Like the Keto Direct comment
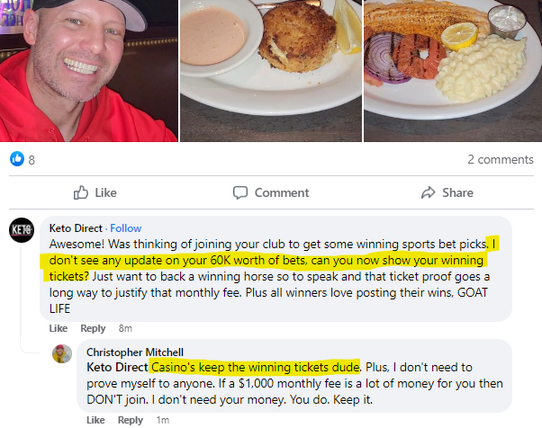 coord(58,328)
